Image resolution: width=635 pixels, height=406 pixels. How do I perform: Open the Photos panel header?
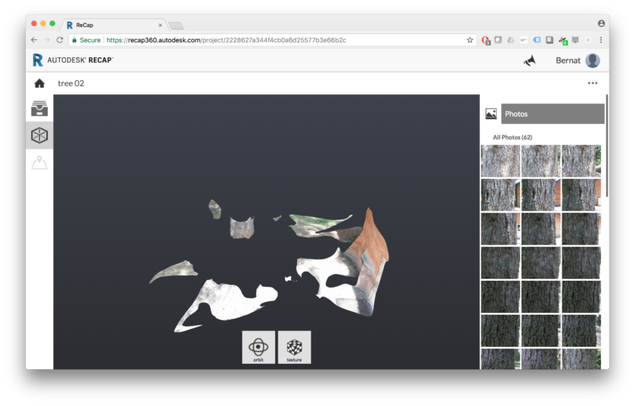point(553,114)
